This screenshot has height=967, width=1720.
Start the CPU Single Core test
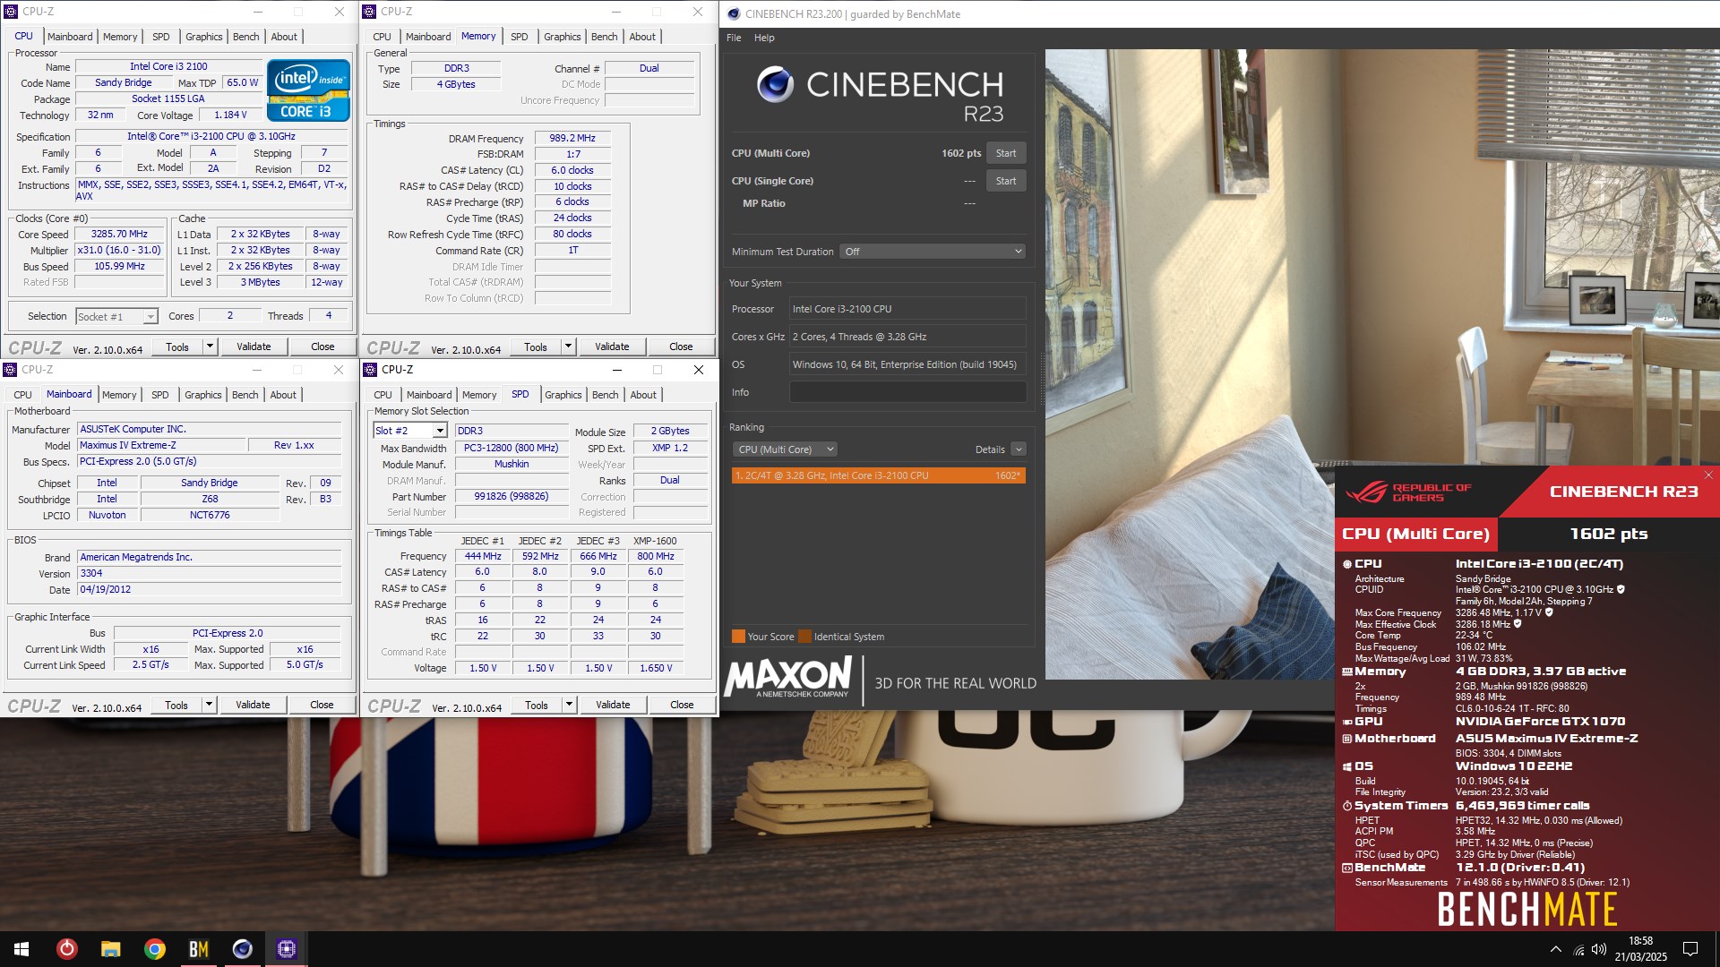(x=1006, y=181)
